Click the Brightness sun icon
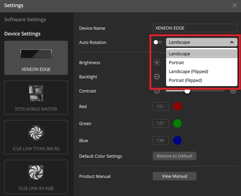Screen dimensions: 241x196 click(x=157, y=62)
